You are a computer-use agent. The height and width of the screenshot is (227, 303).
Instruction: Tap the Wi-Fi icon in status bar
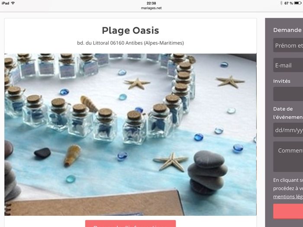point(13,3)
